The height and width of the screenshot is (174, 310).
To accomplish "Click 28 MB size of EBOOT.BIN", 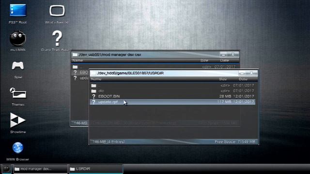I will (x=225, y=96).
